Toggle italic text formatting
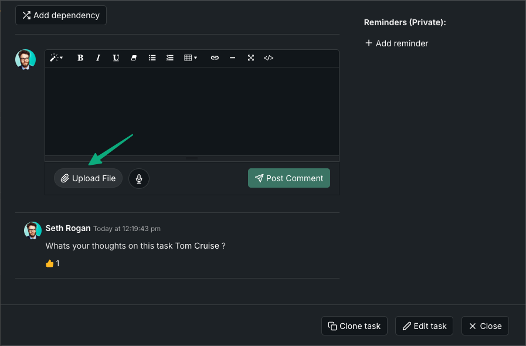Screen dimensions: 526x346 [x=98, y=58]
